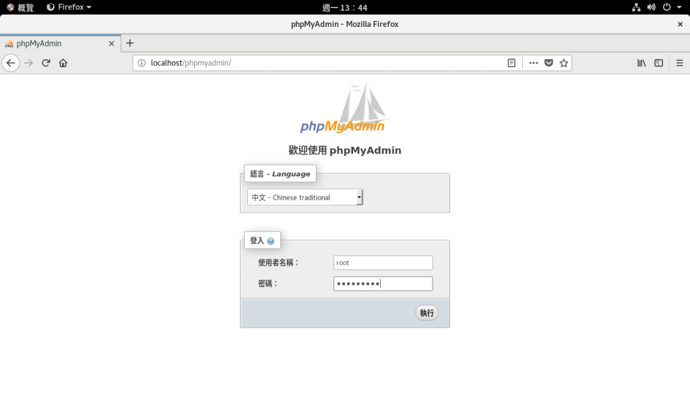690x413 pixels.
Task: Click the 執行 login button
Action: pyautogui.click(x=427, y=313)
